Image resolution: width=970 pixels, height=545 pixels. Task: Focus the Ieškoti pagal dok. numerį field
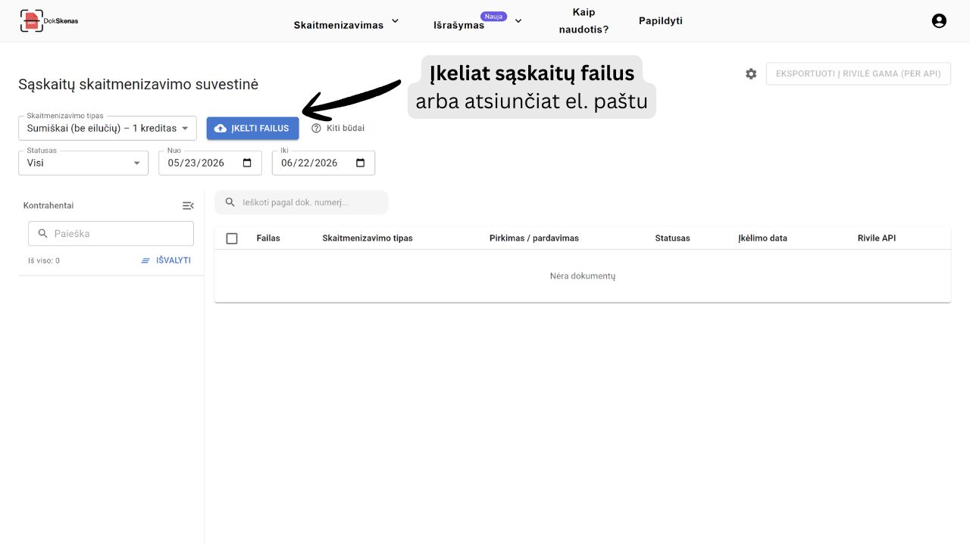pos(301,202)
